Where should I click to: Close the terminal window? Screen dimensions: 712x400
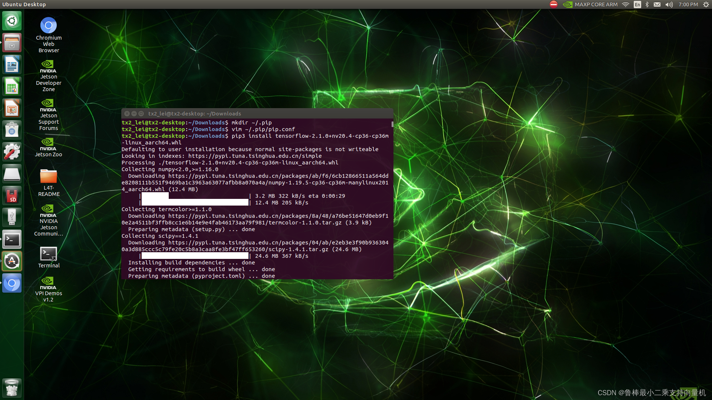pos(127,114)
